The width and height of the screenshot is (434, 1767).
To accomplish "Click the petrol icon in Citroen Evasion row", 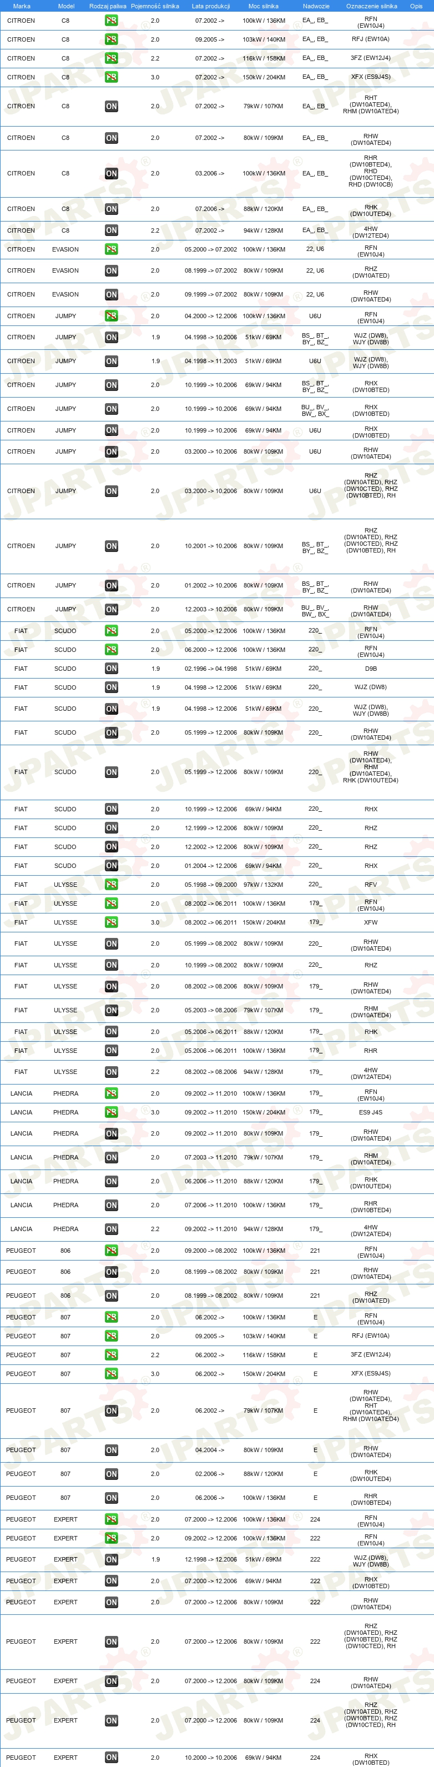I will 111,249.
